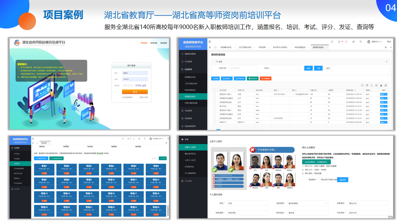Open the 高师中心 user dropdown
The height and width of the screenshot is (224, 397).
click(374, 42)
